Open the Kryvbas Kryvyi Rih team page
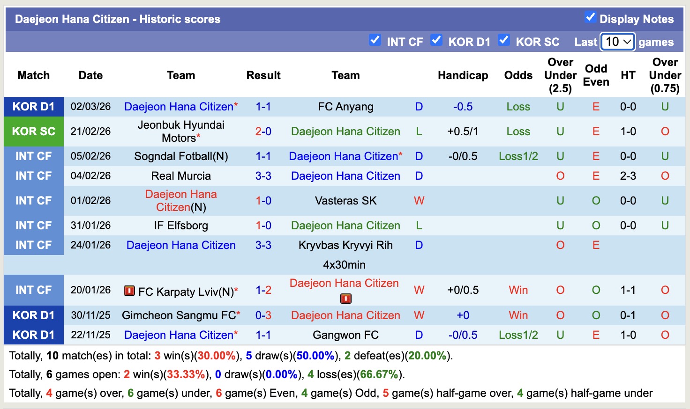The height and width of the screenshot is (409, 690). (x=345, y=245)
